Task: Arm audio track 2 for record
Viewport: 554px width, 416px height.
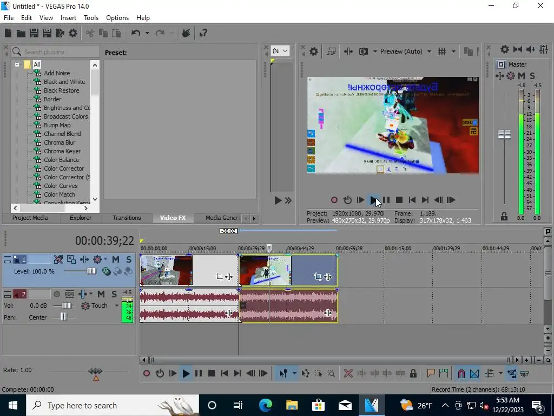Action: 56,294
